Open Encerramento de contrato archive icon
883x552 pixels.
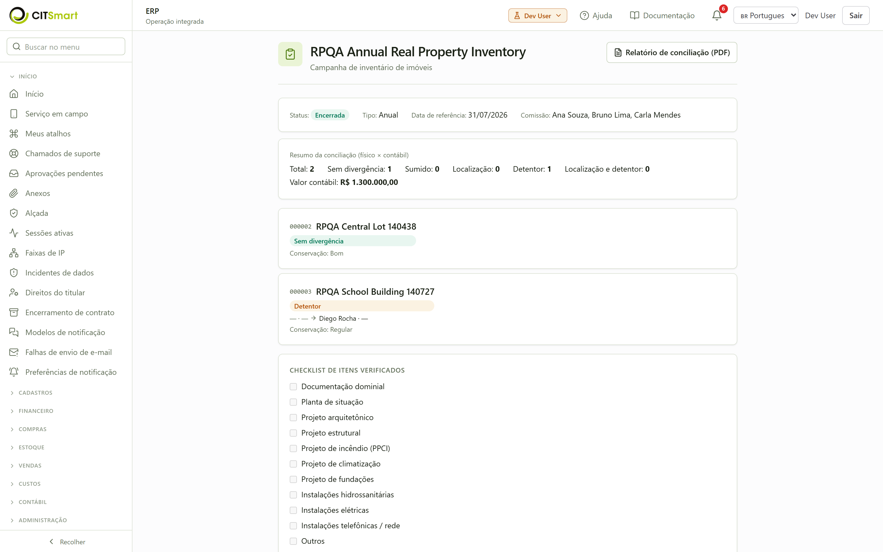pyautogui.click(x=14, y=312)
